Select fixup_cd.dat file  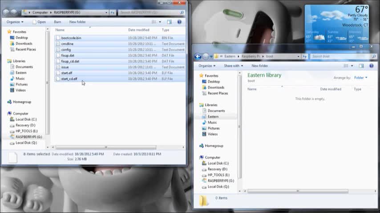coord(120,61)
